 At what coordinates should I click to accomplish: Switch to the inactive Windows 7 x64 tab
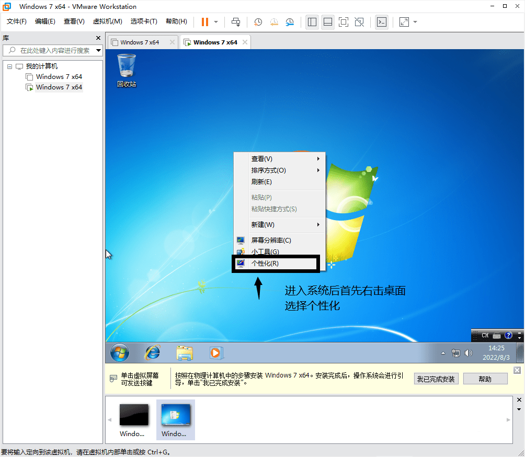(139, 42)
